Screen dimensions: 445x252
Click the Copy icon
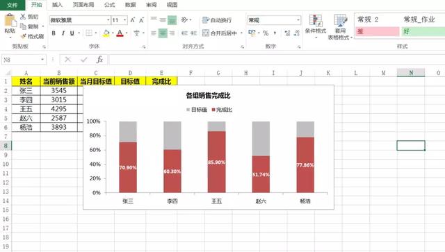click(x=23, y=26)
